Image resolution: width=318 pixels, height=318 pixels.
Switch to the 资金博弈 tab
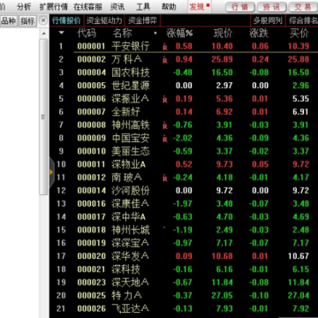coord(142,20)
